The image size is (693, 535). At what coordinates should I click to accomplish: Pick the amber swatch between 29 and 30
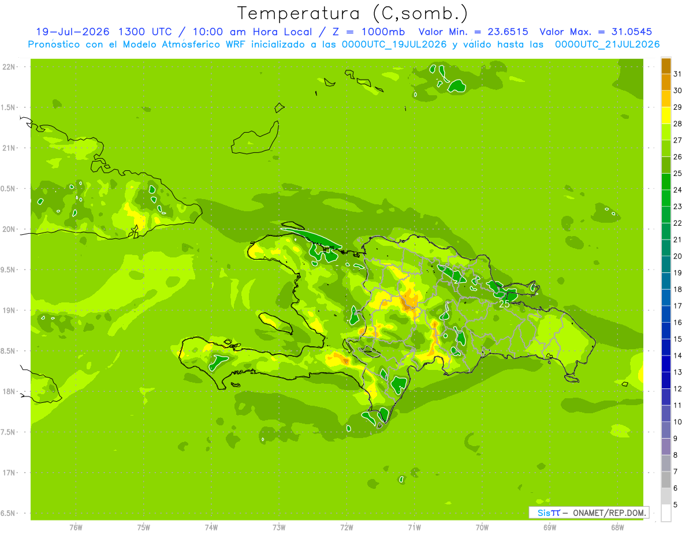click(x=666, y=99)
